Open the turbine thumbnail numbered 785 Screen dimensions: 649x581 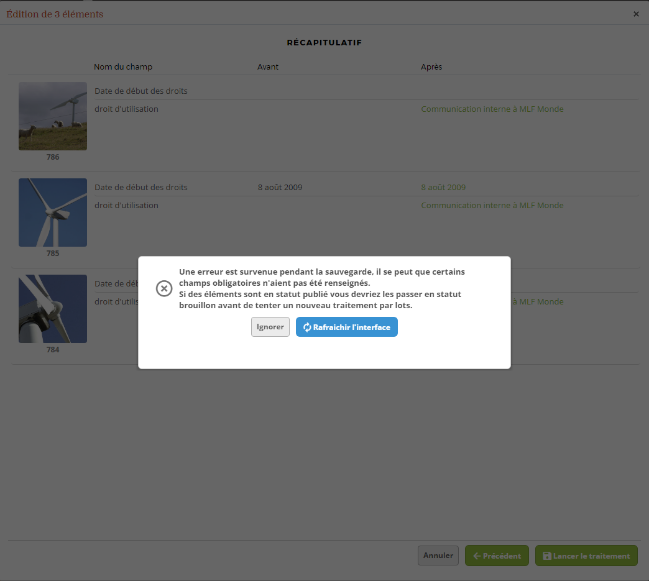(53, 213)
